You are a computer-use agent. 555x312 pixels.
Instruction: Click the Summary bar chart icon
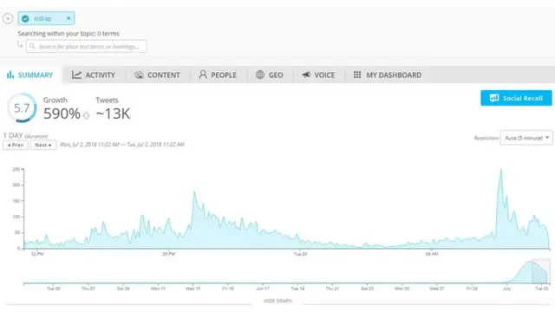[x=10, y=75]
